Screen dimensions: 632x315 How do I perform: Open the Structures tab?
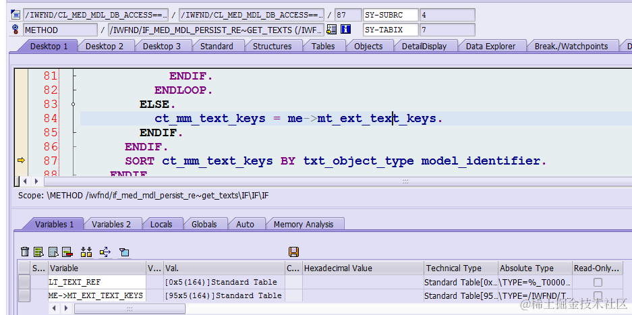click(x=272, y=46)
